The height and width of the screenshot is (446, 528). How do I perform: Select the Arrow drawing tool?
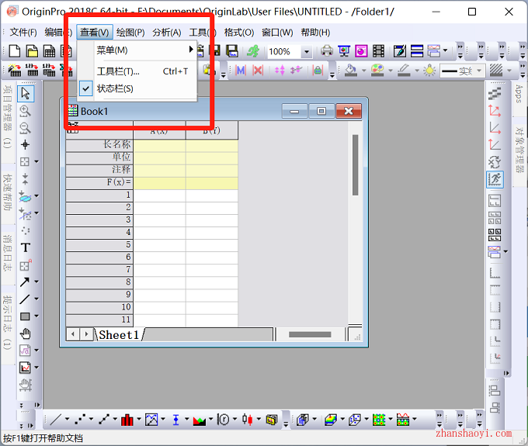coord(25,282)
